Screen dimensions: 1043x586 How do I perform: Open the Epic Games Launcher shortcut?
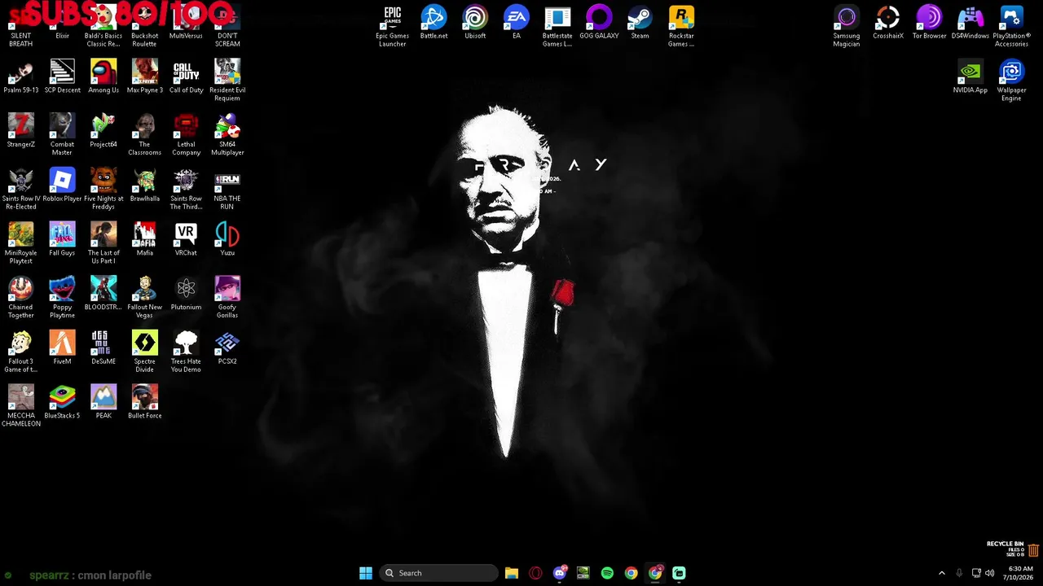coord(392,26)
